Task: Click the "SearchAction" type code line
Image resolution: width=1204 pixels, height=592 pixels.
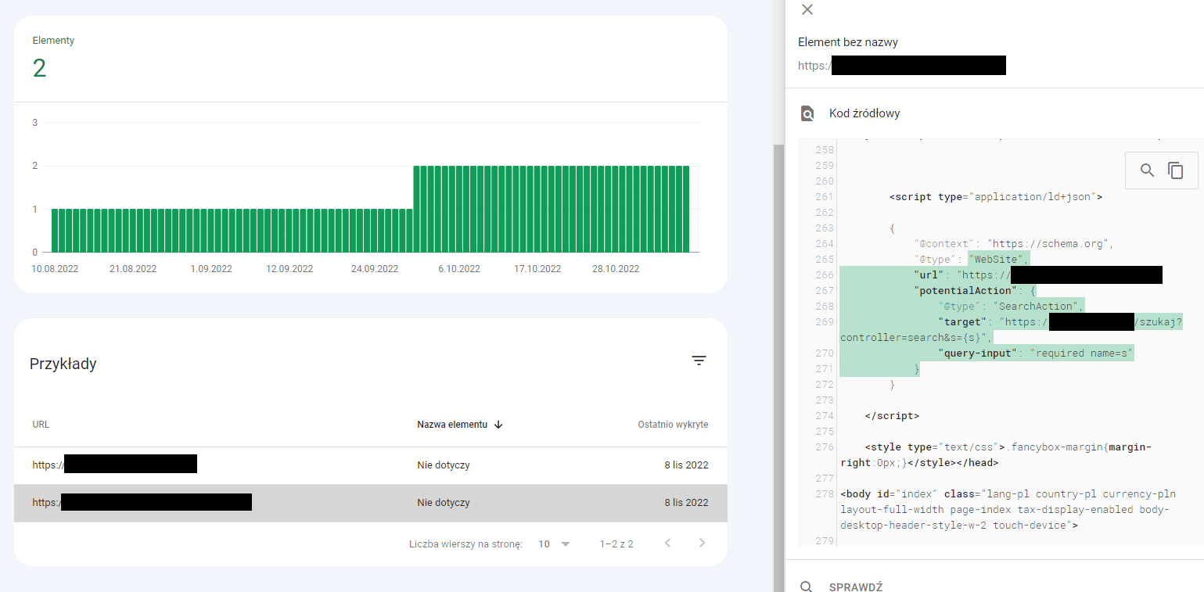Action: [1011, 307]
